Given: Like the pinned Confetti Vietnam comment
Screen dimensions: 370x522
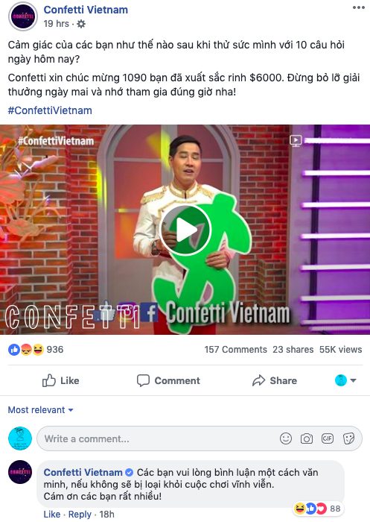Looking at the screenshot, I should [x=52, y=515].
